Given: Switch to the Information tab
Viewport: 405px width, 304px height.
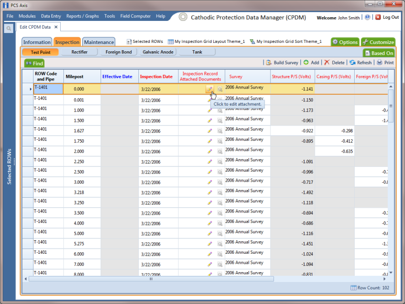Looking at the screenshot, I should tap(37, 42).
